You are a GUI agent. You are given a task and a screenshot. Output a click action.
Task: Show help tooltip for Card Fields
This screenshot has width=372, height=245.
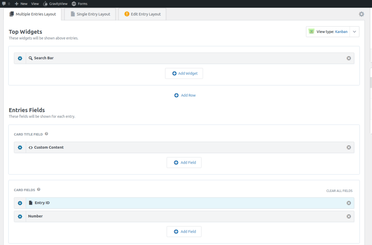(39, 189)
